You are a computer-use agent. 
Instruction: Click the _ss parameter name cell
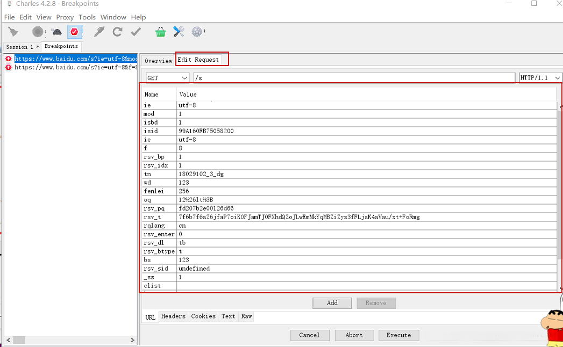[159, 277]
